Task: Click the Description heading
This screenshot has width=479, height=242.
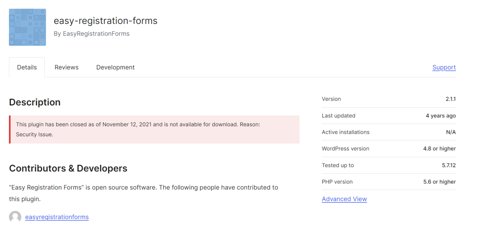Action: tap(35, 102)
